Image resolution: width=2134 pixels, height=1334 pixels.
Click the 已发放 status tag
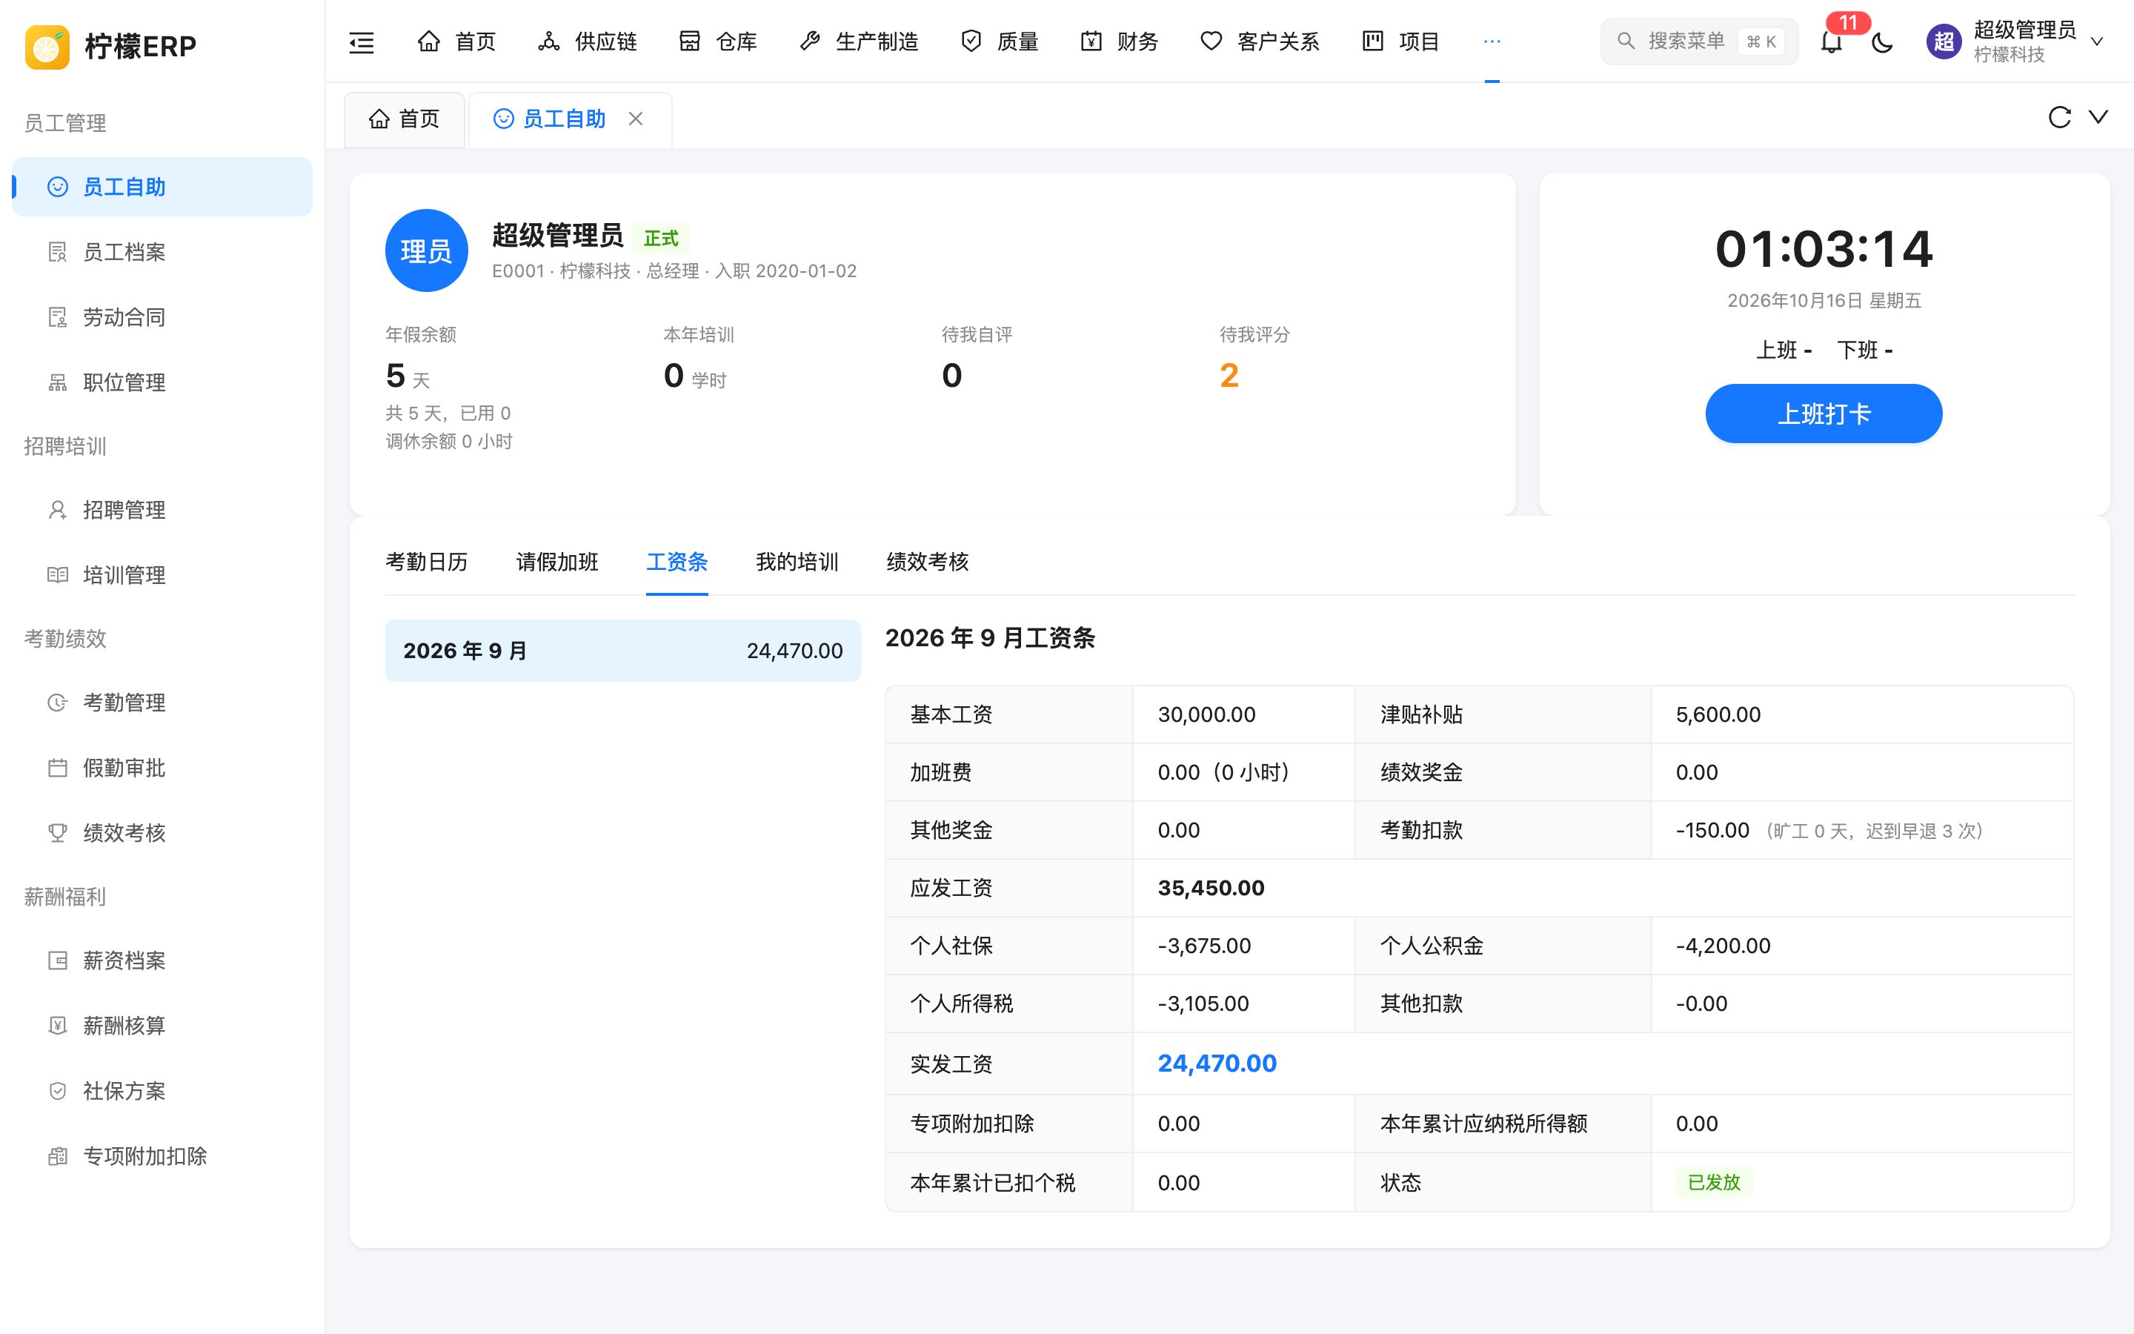(x=1713, y=1182)
